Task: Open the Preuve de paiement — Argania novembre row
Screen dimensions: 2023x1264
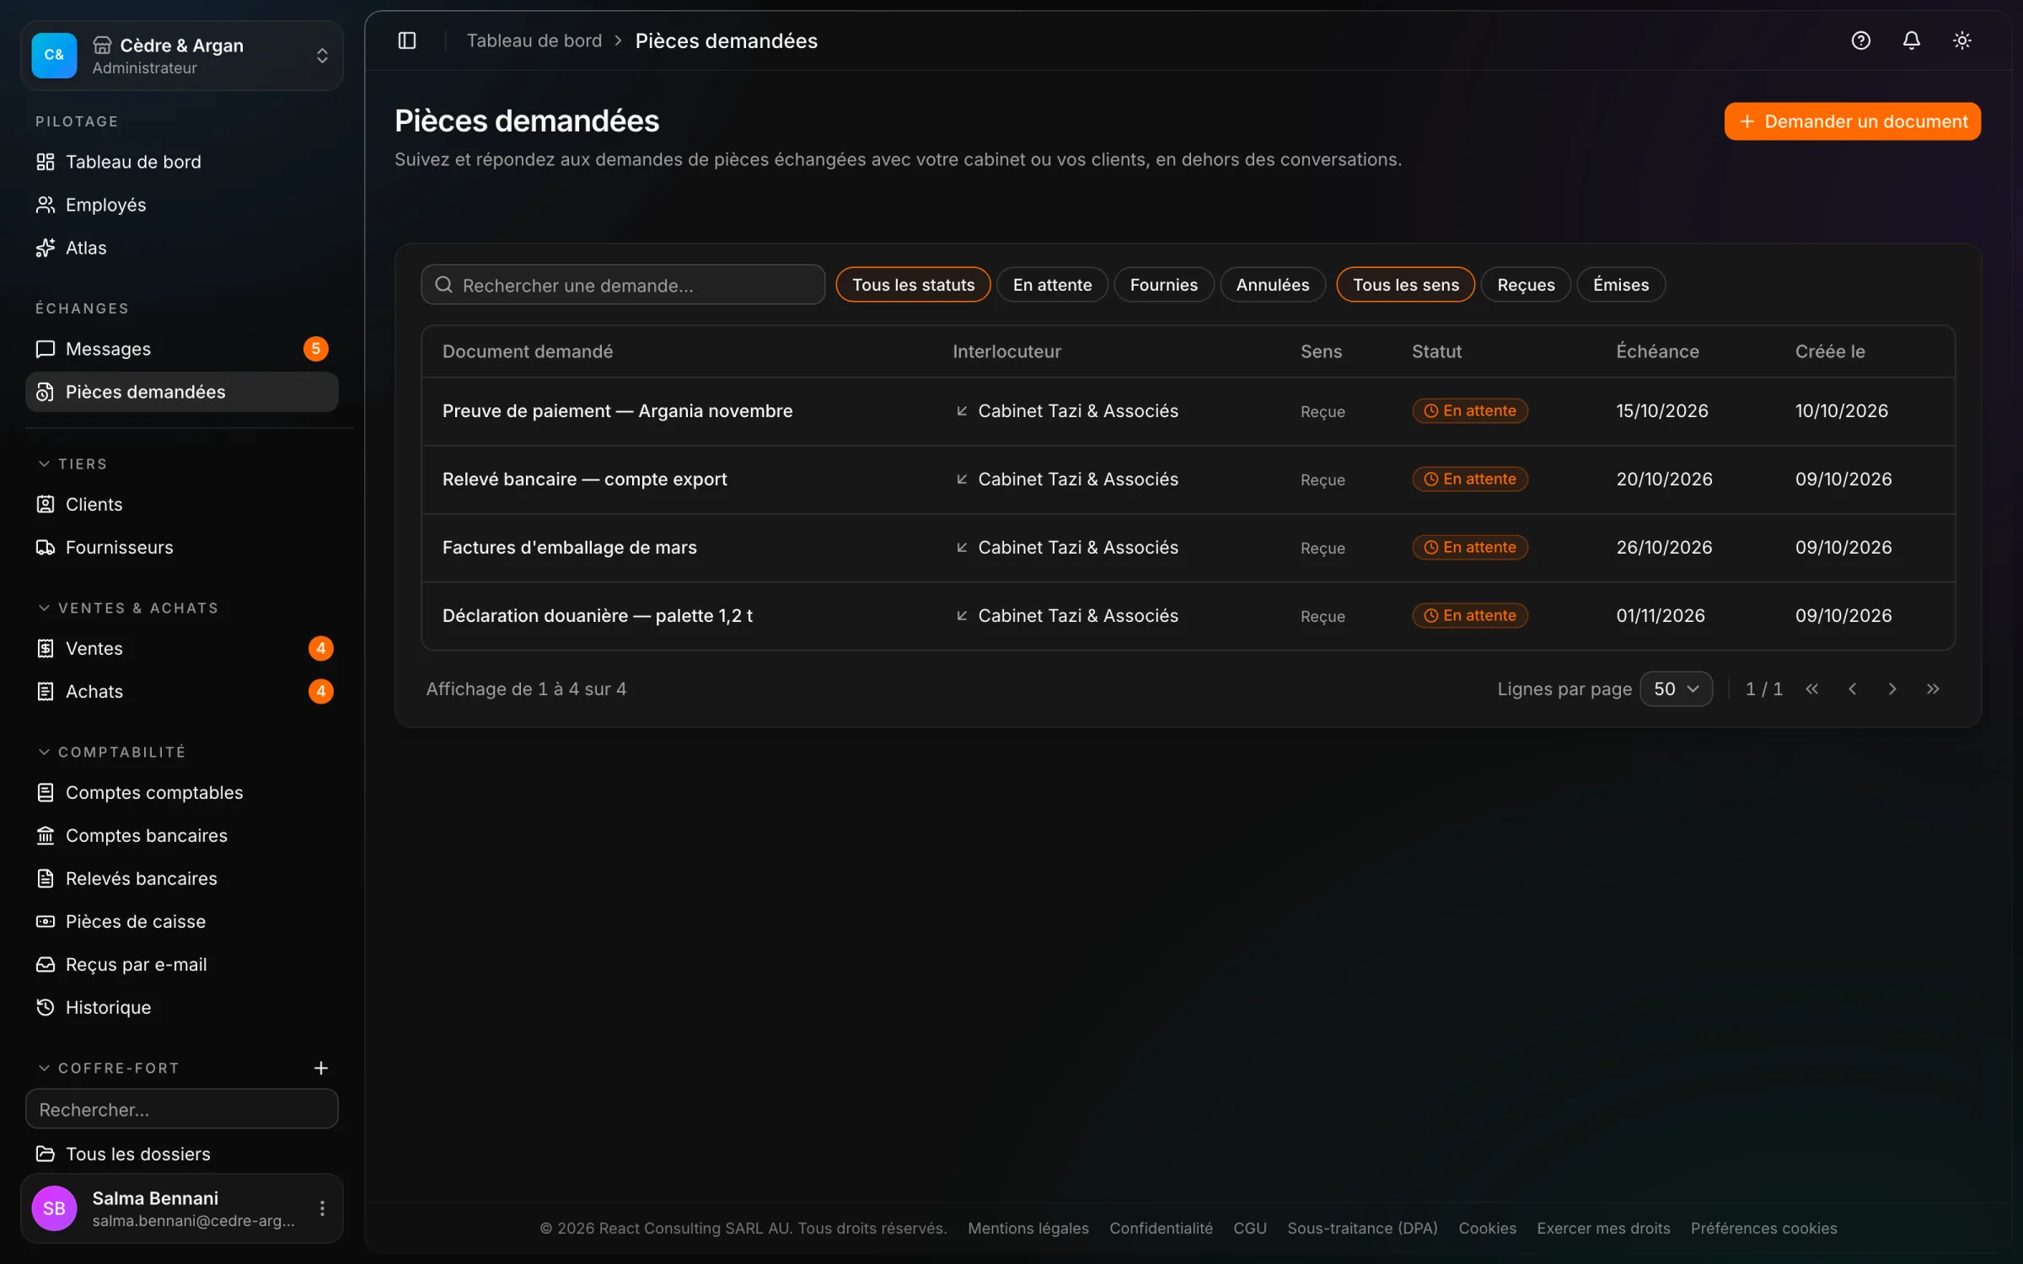Action: tap(1188, 411)
